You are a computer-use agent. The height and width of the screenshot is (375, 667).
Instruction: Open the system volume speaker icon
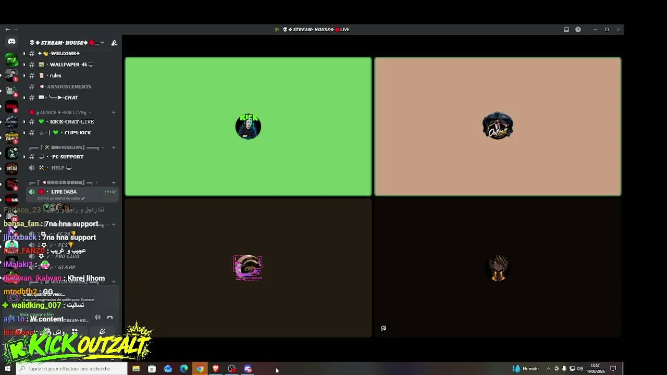580,369
